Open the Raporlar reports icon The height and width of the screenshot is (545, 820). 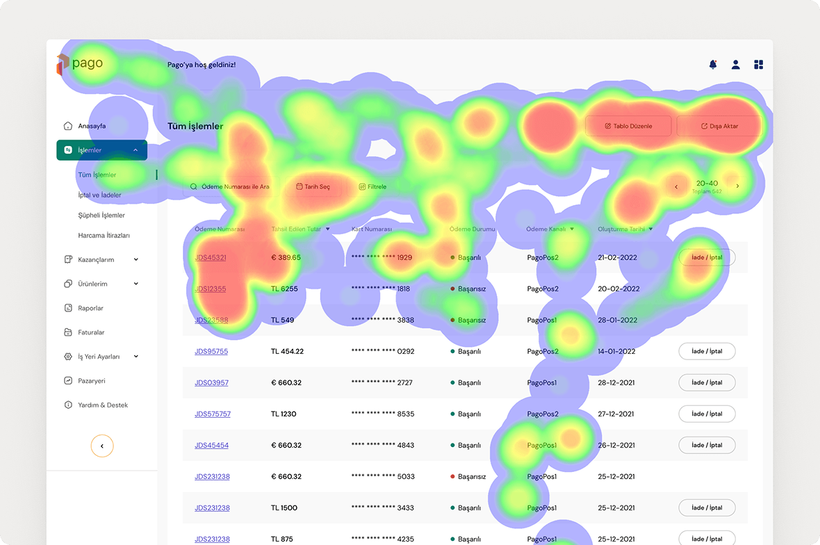coord(67,308)
